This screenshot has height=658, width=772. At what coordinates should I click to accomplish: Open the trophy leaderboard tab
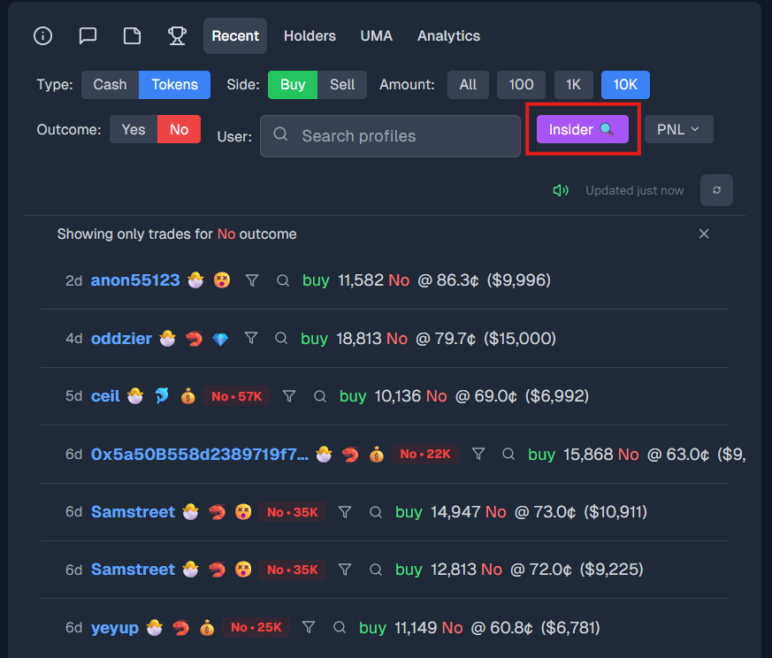[x=177, y=36]
